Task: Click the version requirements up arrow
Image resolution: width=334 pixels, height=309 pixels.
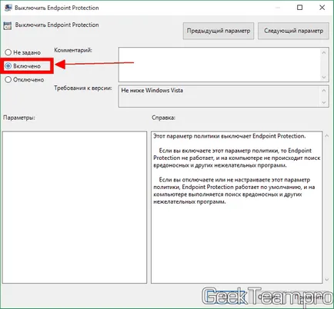Action: (x=324, y=91)
